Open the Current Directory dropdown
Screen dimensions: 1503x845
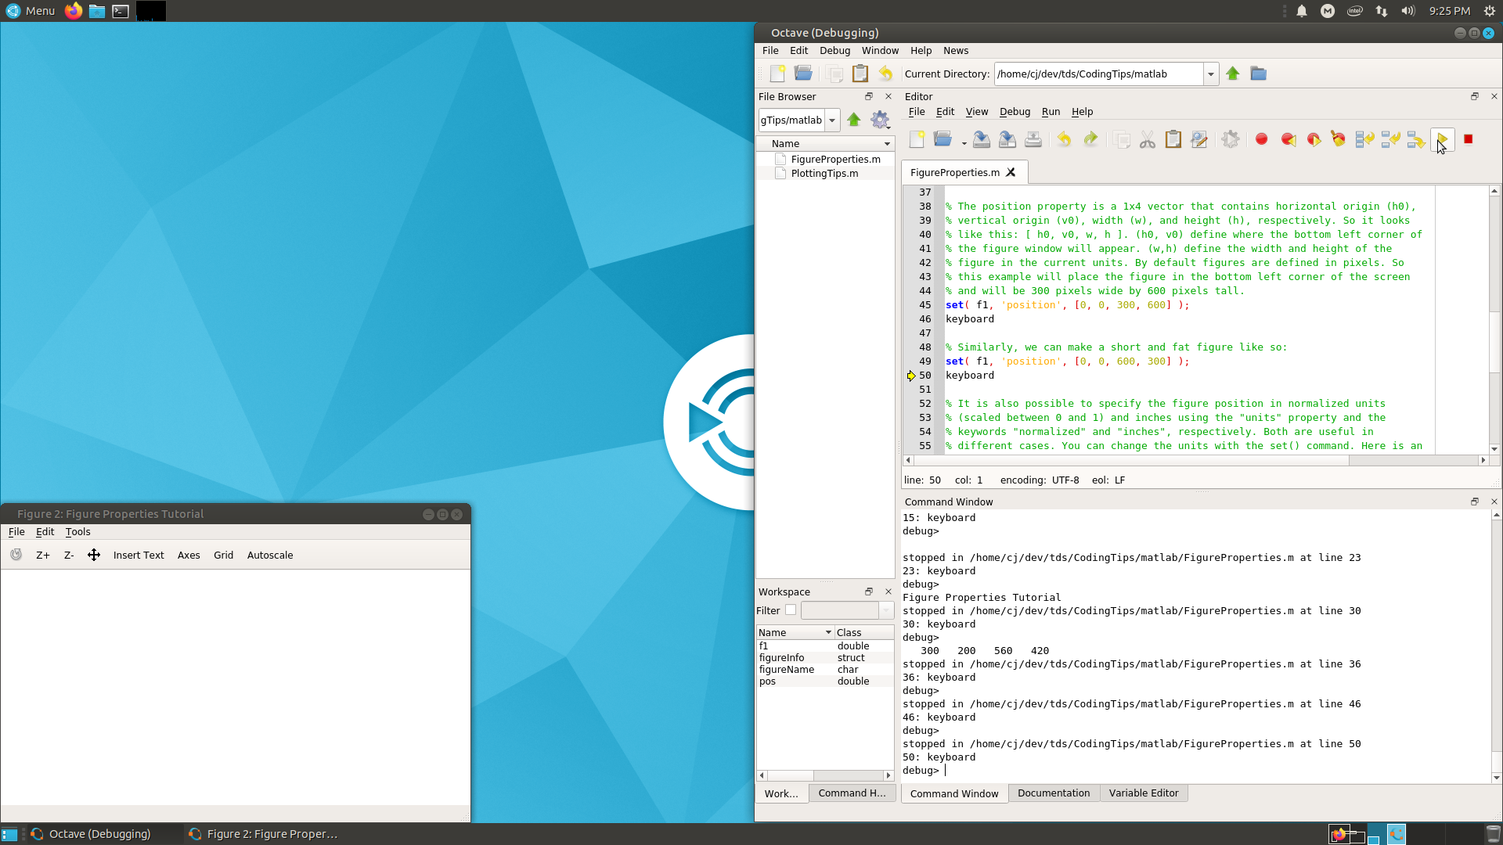tap(1212, 74)
